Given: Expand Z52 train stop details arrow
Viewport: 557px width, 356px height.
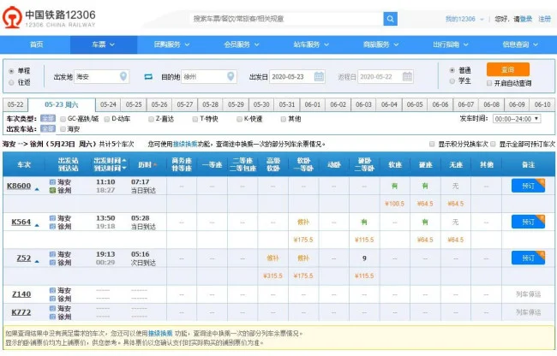Looking at the screenshot, I should [x=37, y=262].
